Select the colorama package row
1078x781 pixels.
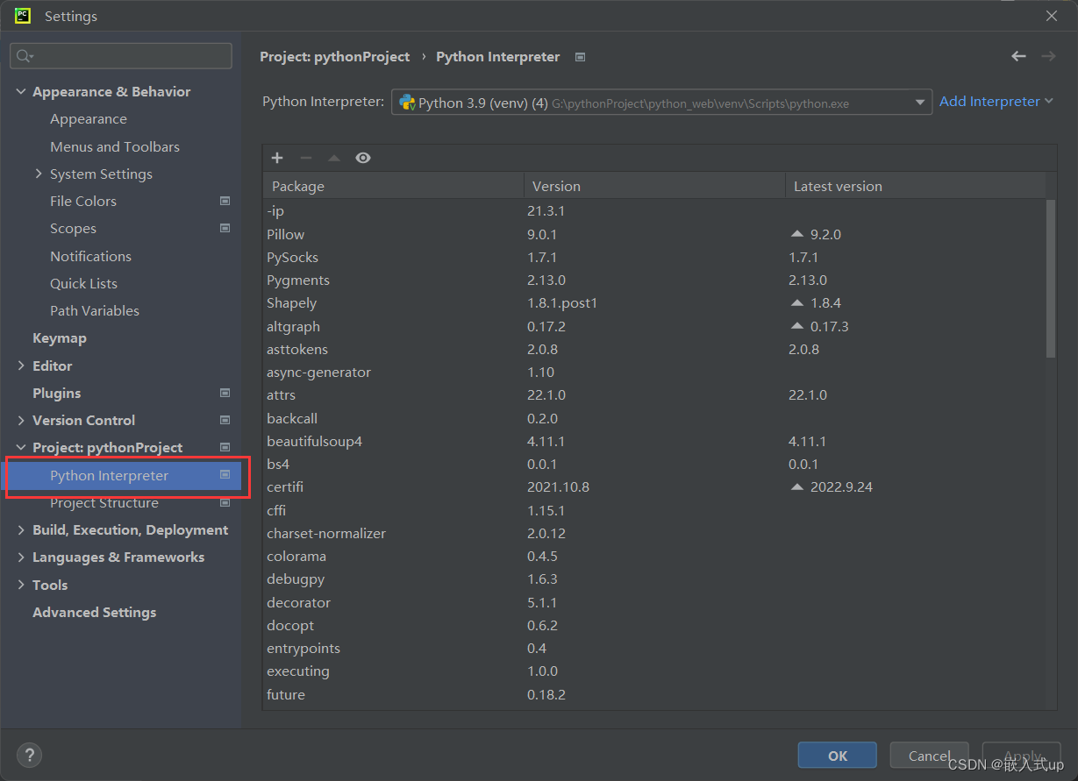tap(654, 556)
